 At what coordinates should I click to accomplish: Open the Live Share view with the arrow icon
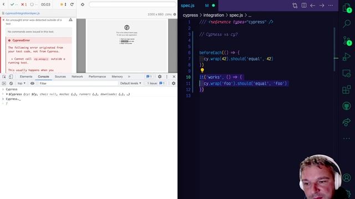[x=347, y=122]
